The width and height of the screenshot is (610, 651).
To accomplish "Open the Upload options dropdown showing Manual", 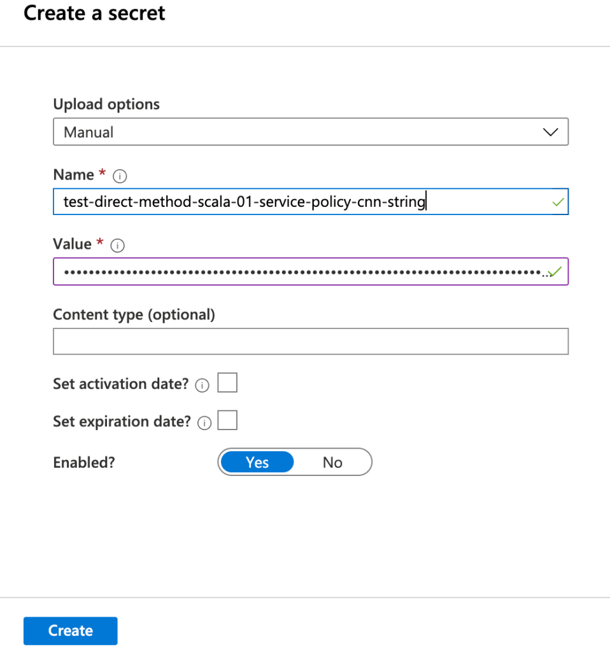I will pos(310,132).
